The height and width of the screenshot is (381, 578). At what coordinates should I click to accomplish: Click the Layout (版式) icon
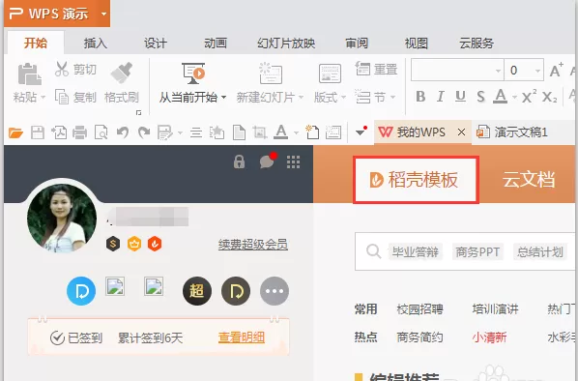[330, 73]
